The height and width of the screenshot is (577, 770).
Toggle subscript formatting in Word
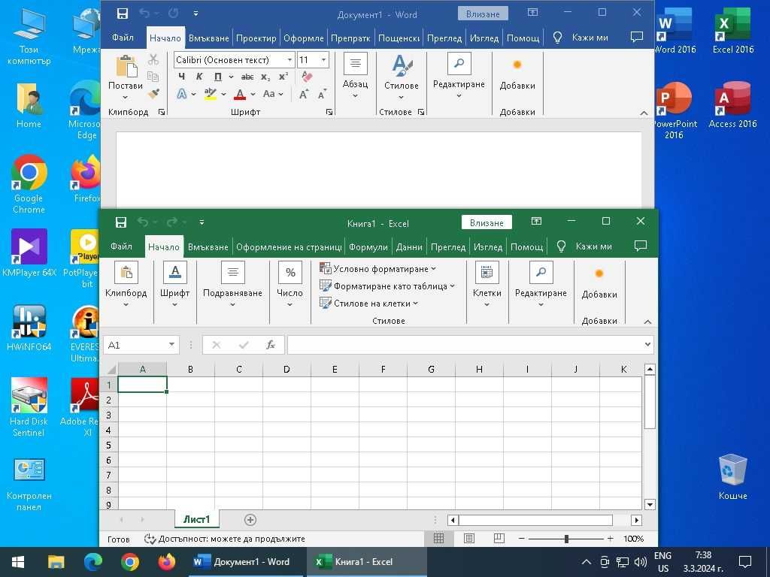pos(265,77)
